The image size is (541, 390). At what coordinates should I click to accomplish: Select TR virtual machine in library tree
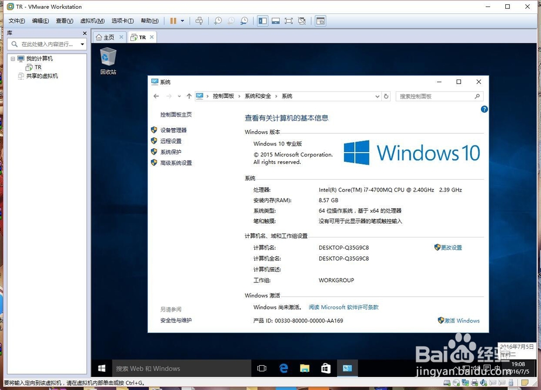[x=38, y=67]
